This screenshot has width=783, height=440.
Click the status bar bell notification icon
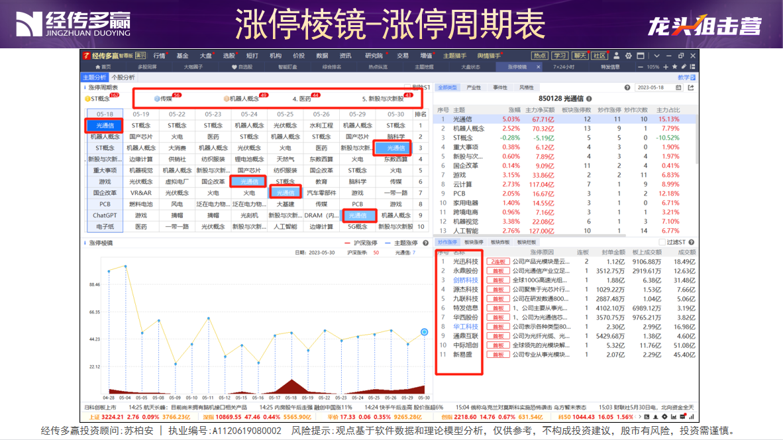pos(655,417)
